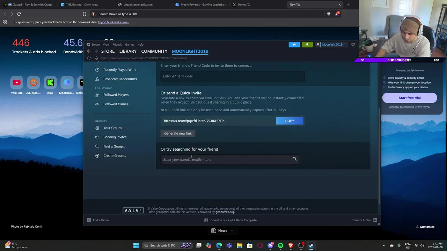Click Customize on Brave new tab
This screenshot has height=251, width=447.
[425, 227]
